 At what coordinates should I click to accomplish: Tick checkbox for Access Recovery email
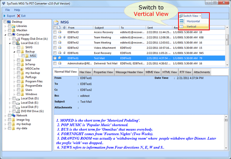[x=55, y=32]
